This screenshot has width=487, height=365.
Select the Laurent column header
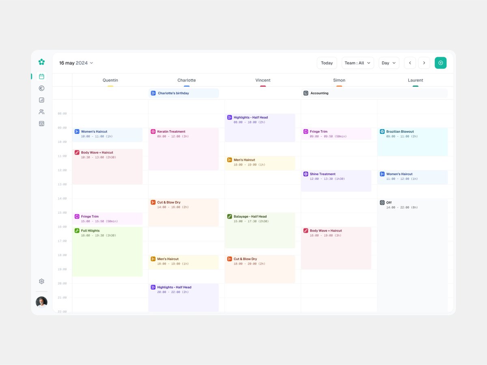[x=416, y=80]
